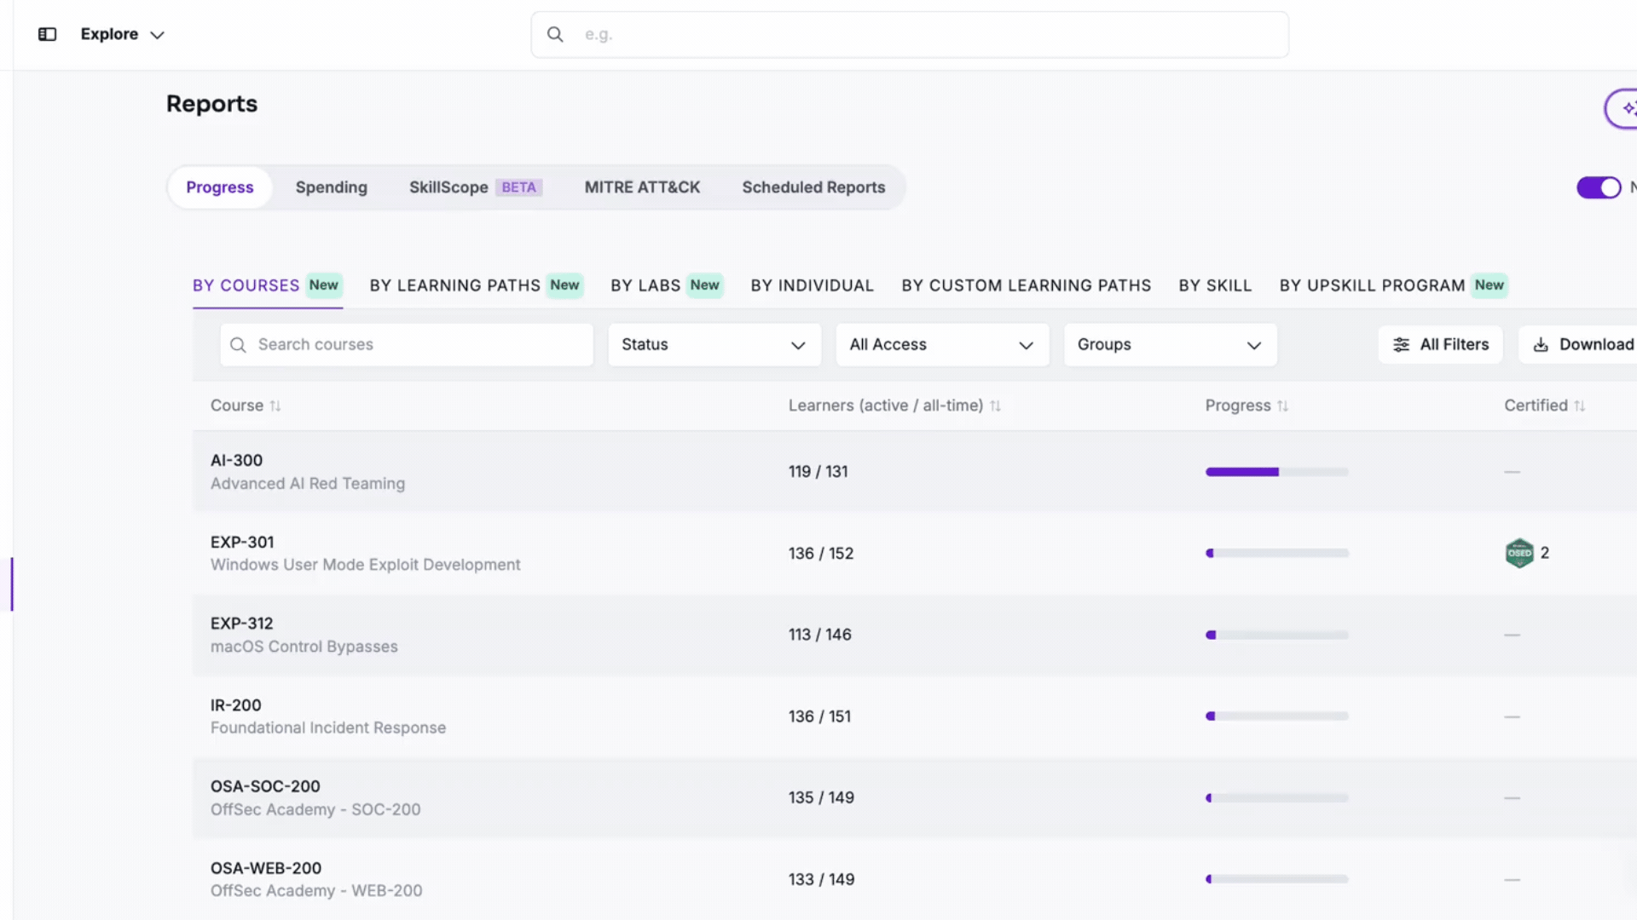Click learners count 136 / 152
Viewport: 1637px width, 920px height.
pyautogui.click(x=821, y=554)
